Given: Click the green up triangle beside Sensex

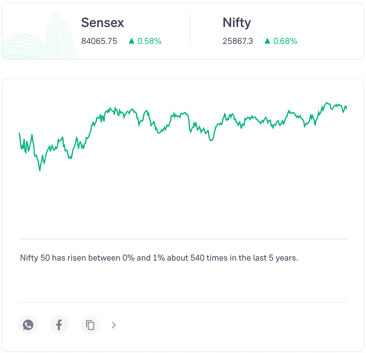Looking at the screenshot, I should point(131,41).
